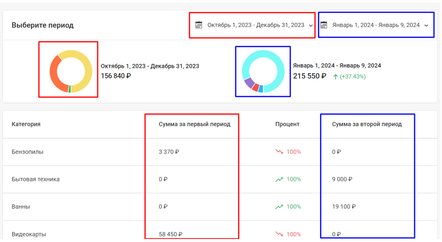442x242 pixels.
Task: Expand chevron of the January 2024 range selector
Action: 426,26
